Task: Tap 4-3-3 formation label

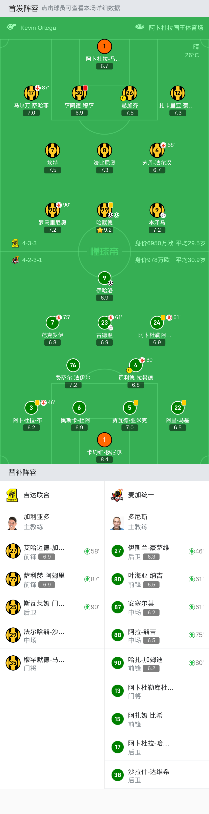Action: pos(29,243)
